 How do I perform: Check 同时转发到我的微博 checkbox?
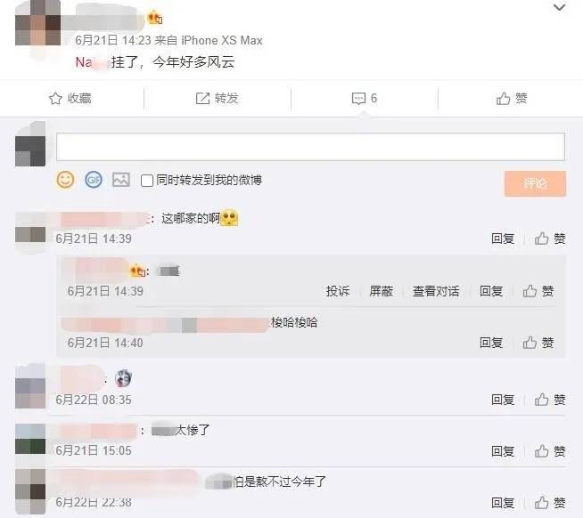[147, 181]
